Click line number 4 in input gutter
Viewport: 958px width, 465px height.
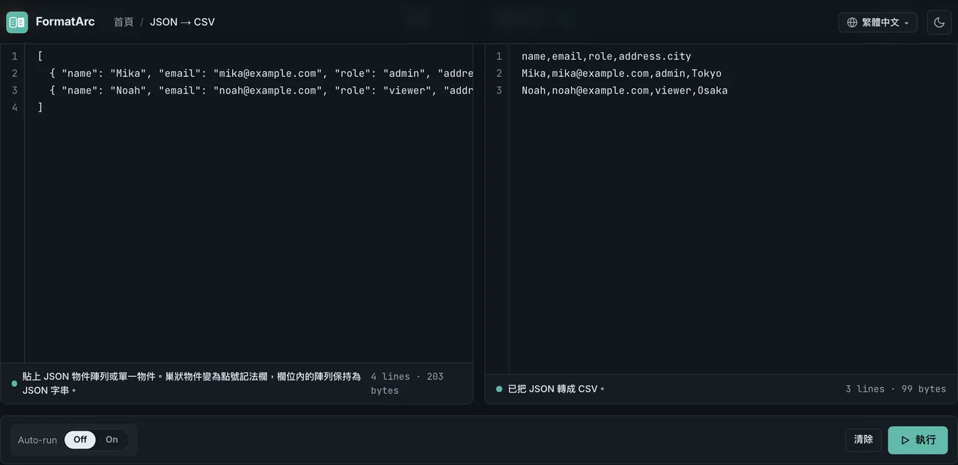tap(14, 108)
